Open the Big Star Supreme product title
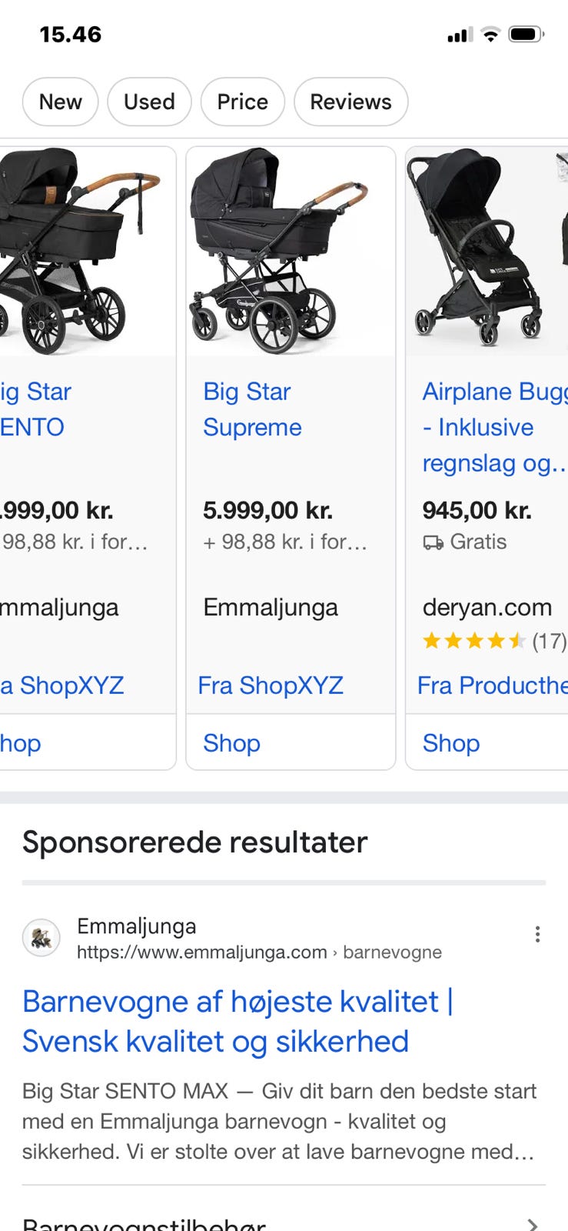568x1231 pixels. point(252,409)
